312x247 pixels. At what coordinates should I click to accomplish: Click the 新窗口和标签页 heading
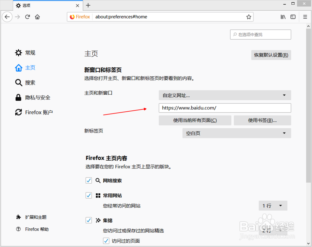pyautogui.click(x=103, y=70)
